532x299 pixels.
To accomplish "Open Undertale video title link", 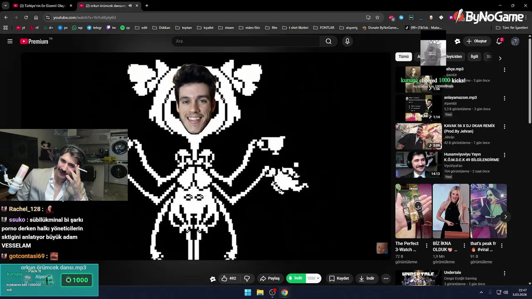I will click(x=453, y=272).
